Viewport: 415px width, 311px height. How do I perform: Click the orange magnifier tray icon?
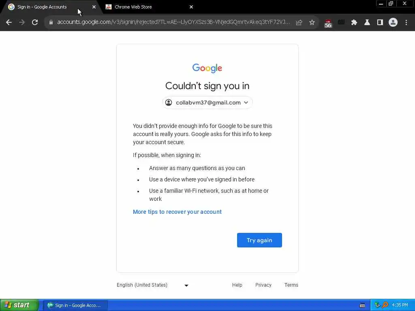coord(385,305)
